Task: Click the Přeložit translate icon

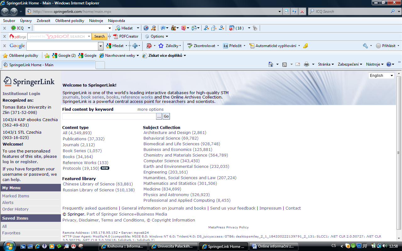Action: 225,46
